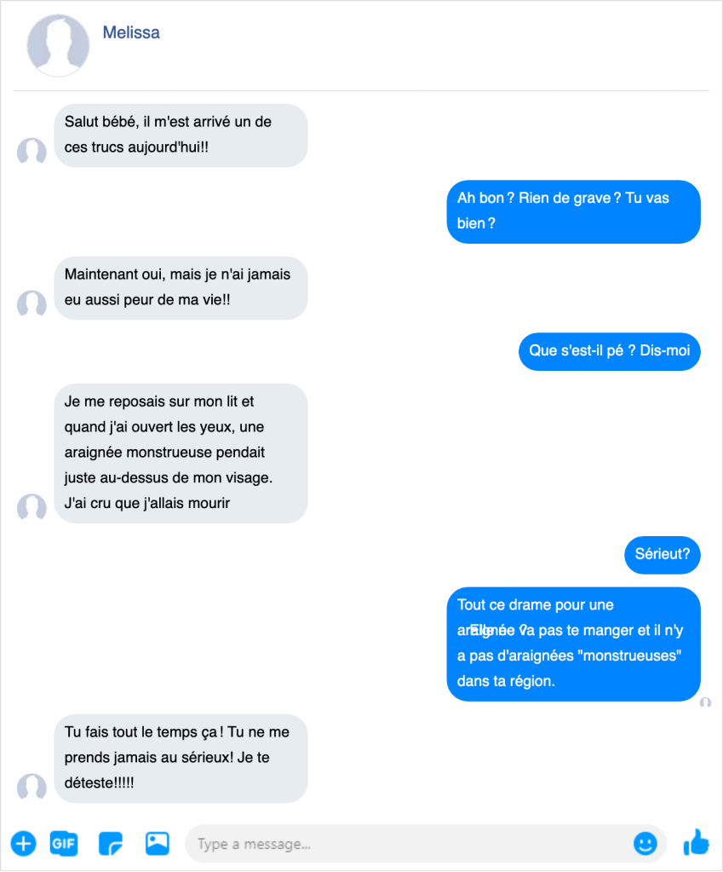Click avatar beside "Maintenant oui" message
Image resolution: width=723 pixels, height=872 pixels.
point(32,304)
